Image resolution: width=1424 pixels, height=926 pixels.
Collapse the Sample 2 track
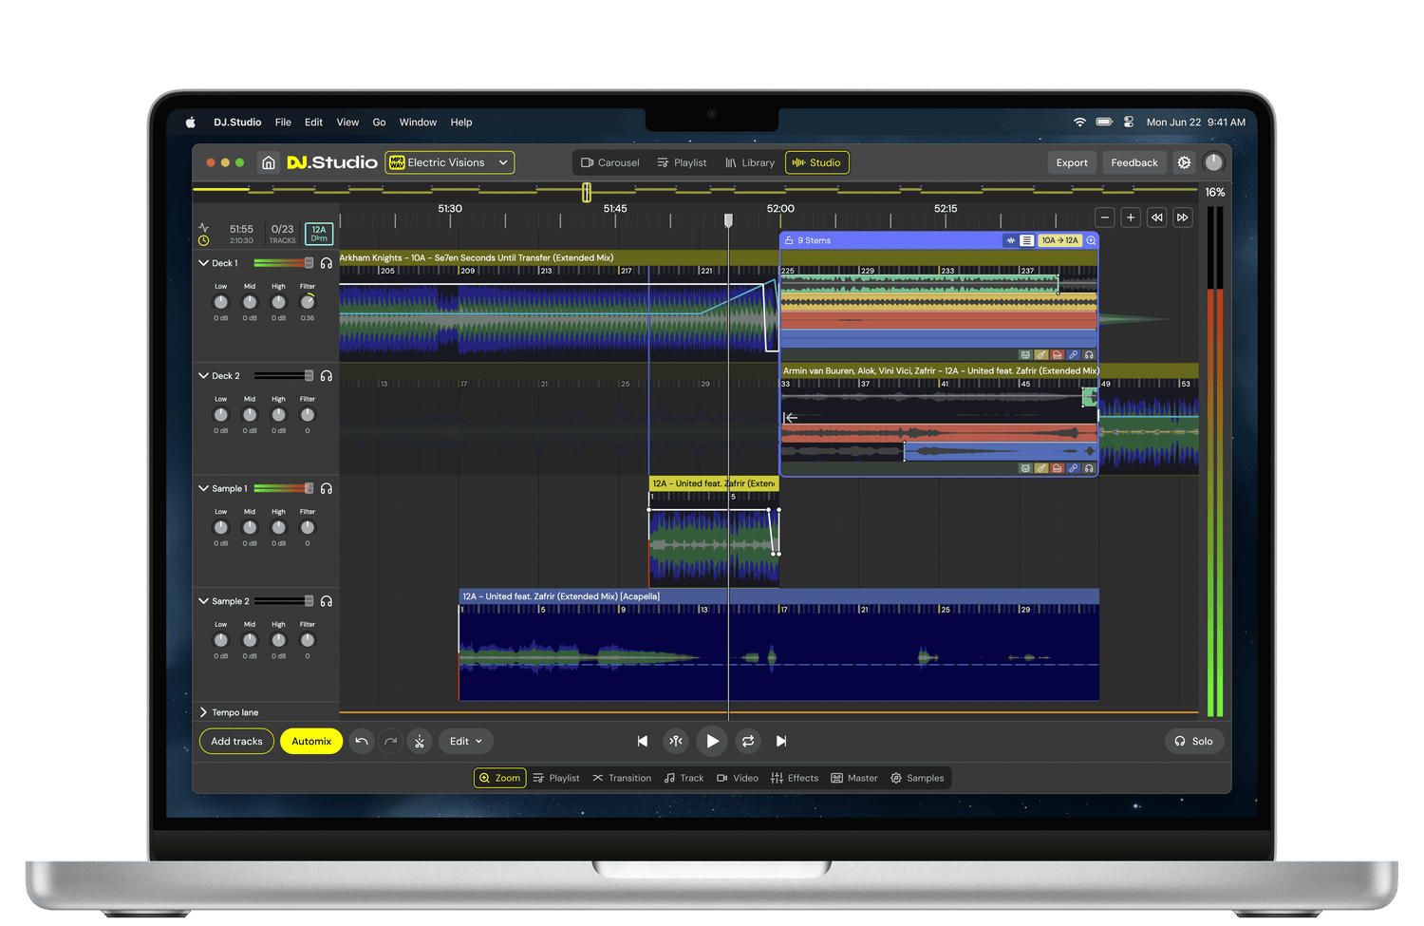coord(203,601)
